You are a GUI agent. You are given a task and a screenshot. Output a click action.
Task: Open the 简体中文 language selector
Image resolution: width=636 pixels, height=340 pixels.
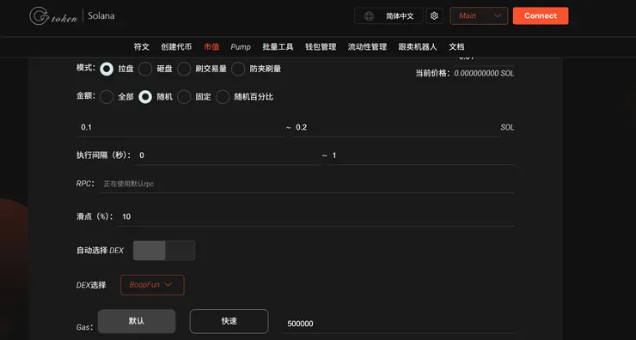point(388,15)
